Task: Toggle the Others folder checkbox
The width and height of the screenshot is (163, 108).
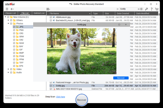Action: [11, 20]
